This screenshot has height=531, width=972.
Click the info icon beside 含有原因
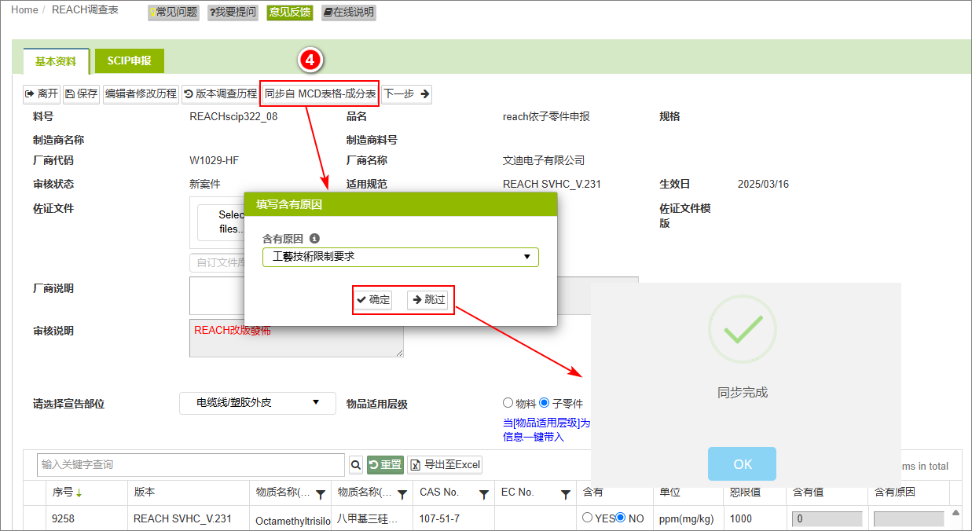(314, 238)
